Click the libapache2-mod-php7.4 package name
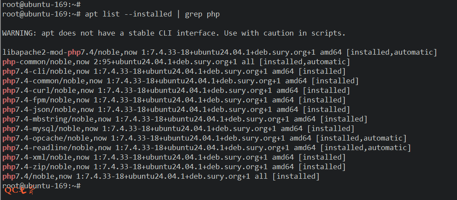 tap(46, 52)
